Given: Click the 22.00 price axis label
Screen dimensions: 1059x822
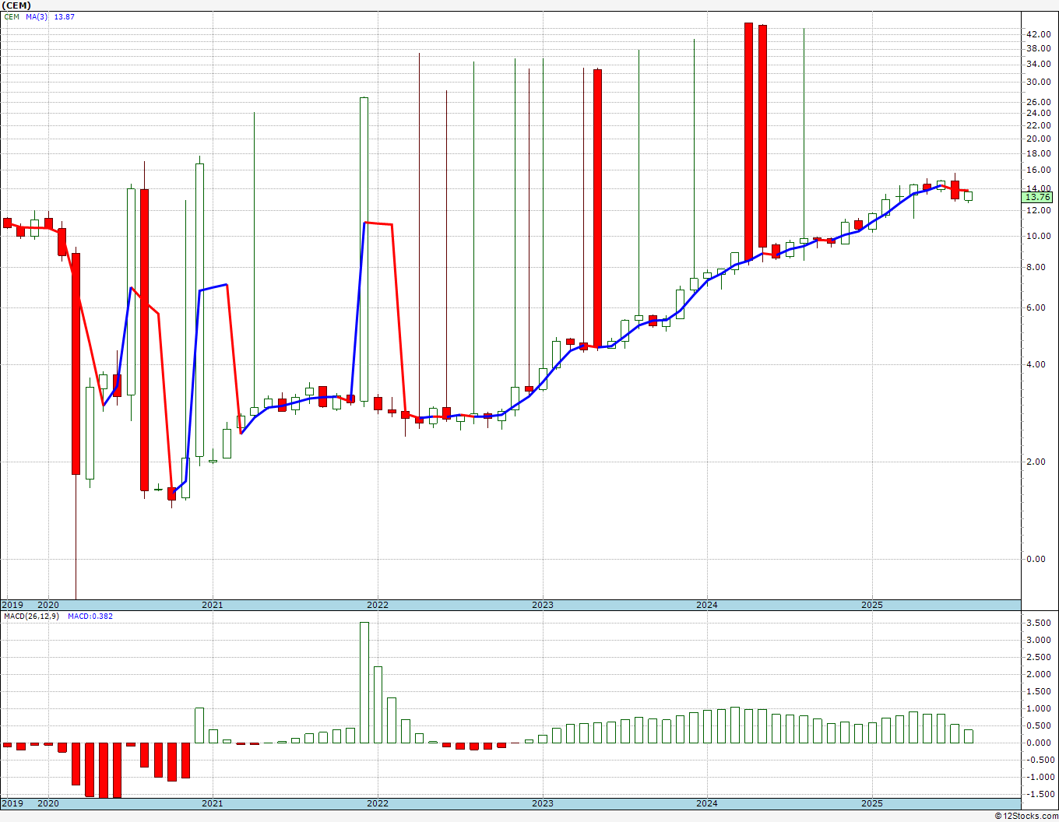Looking at the screenshot, I should 1039,125.
